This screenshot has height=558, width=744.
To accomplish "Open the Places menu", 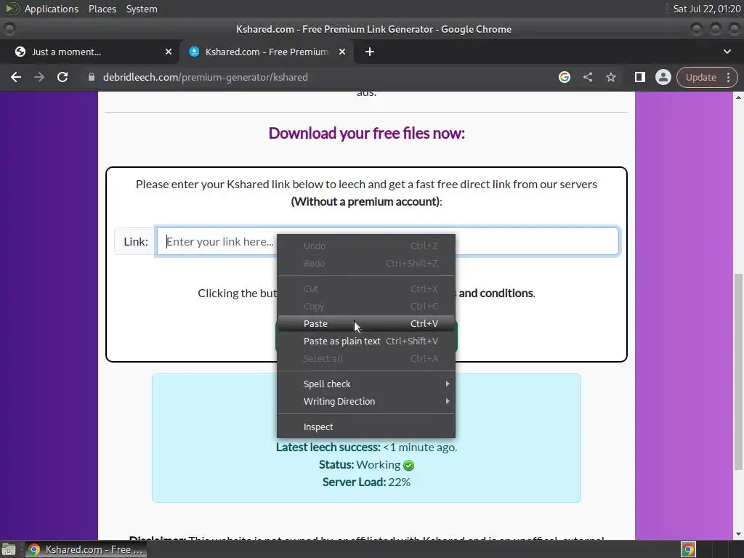I will 102,9.
